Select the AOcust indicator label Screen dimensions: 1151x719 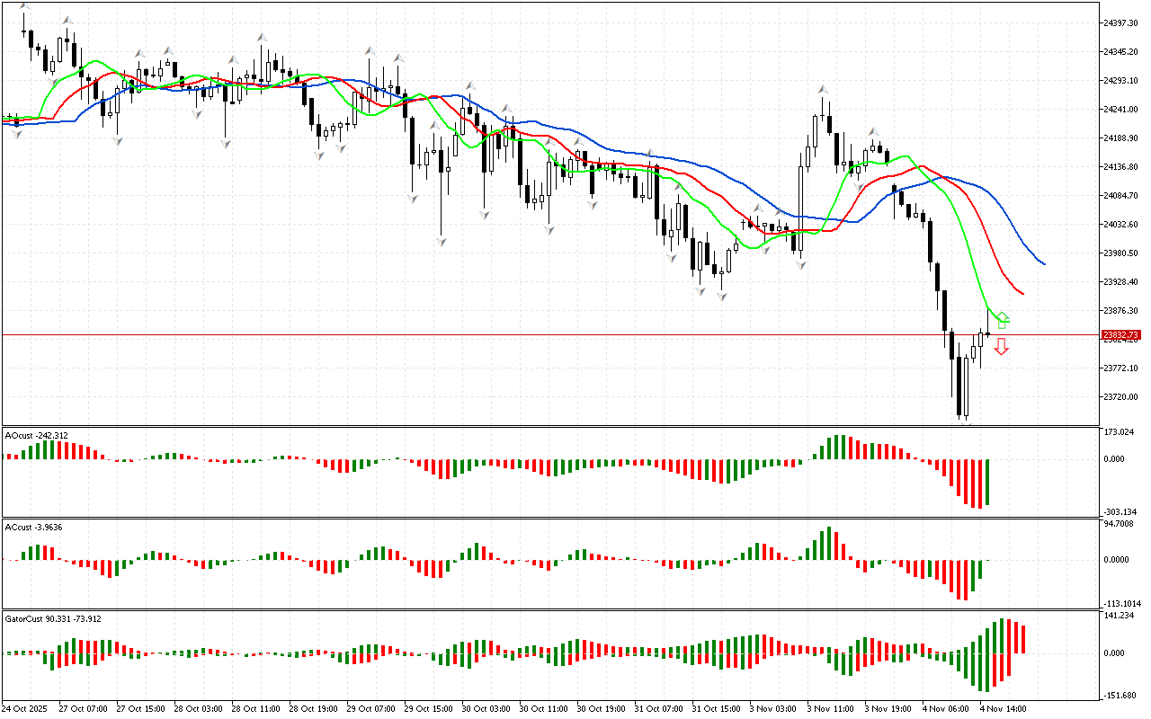36,435
